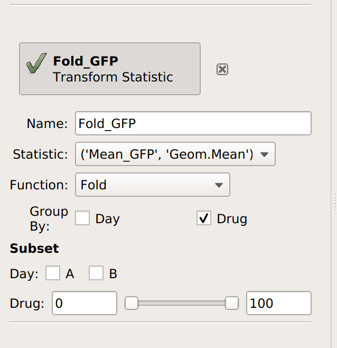Click the panel splitter handle at right edge

click(x=335, y=202)
